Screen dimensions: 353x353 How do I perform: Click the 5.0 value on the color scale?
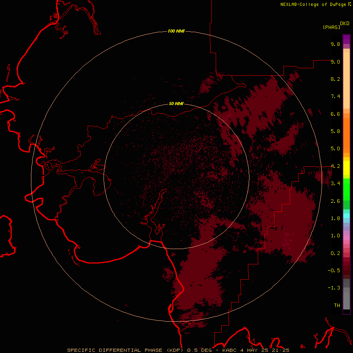(335, 149)
